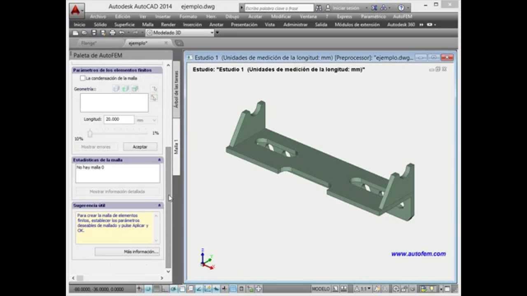Click second geometry filter icon beside Geometría
The width and height of the screenshot is (527, 296).
point(126,89)
